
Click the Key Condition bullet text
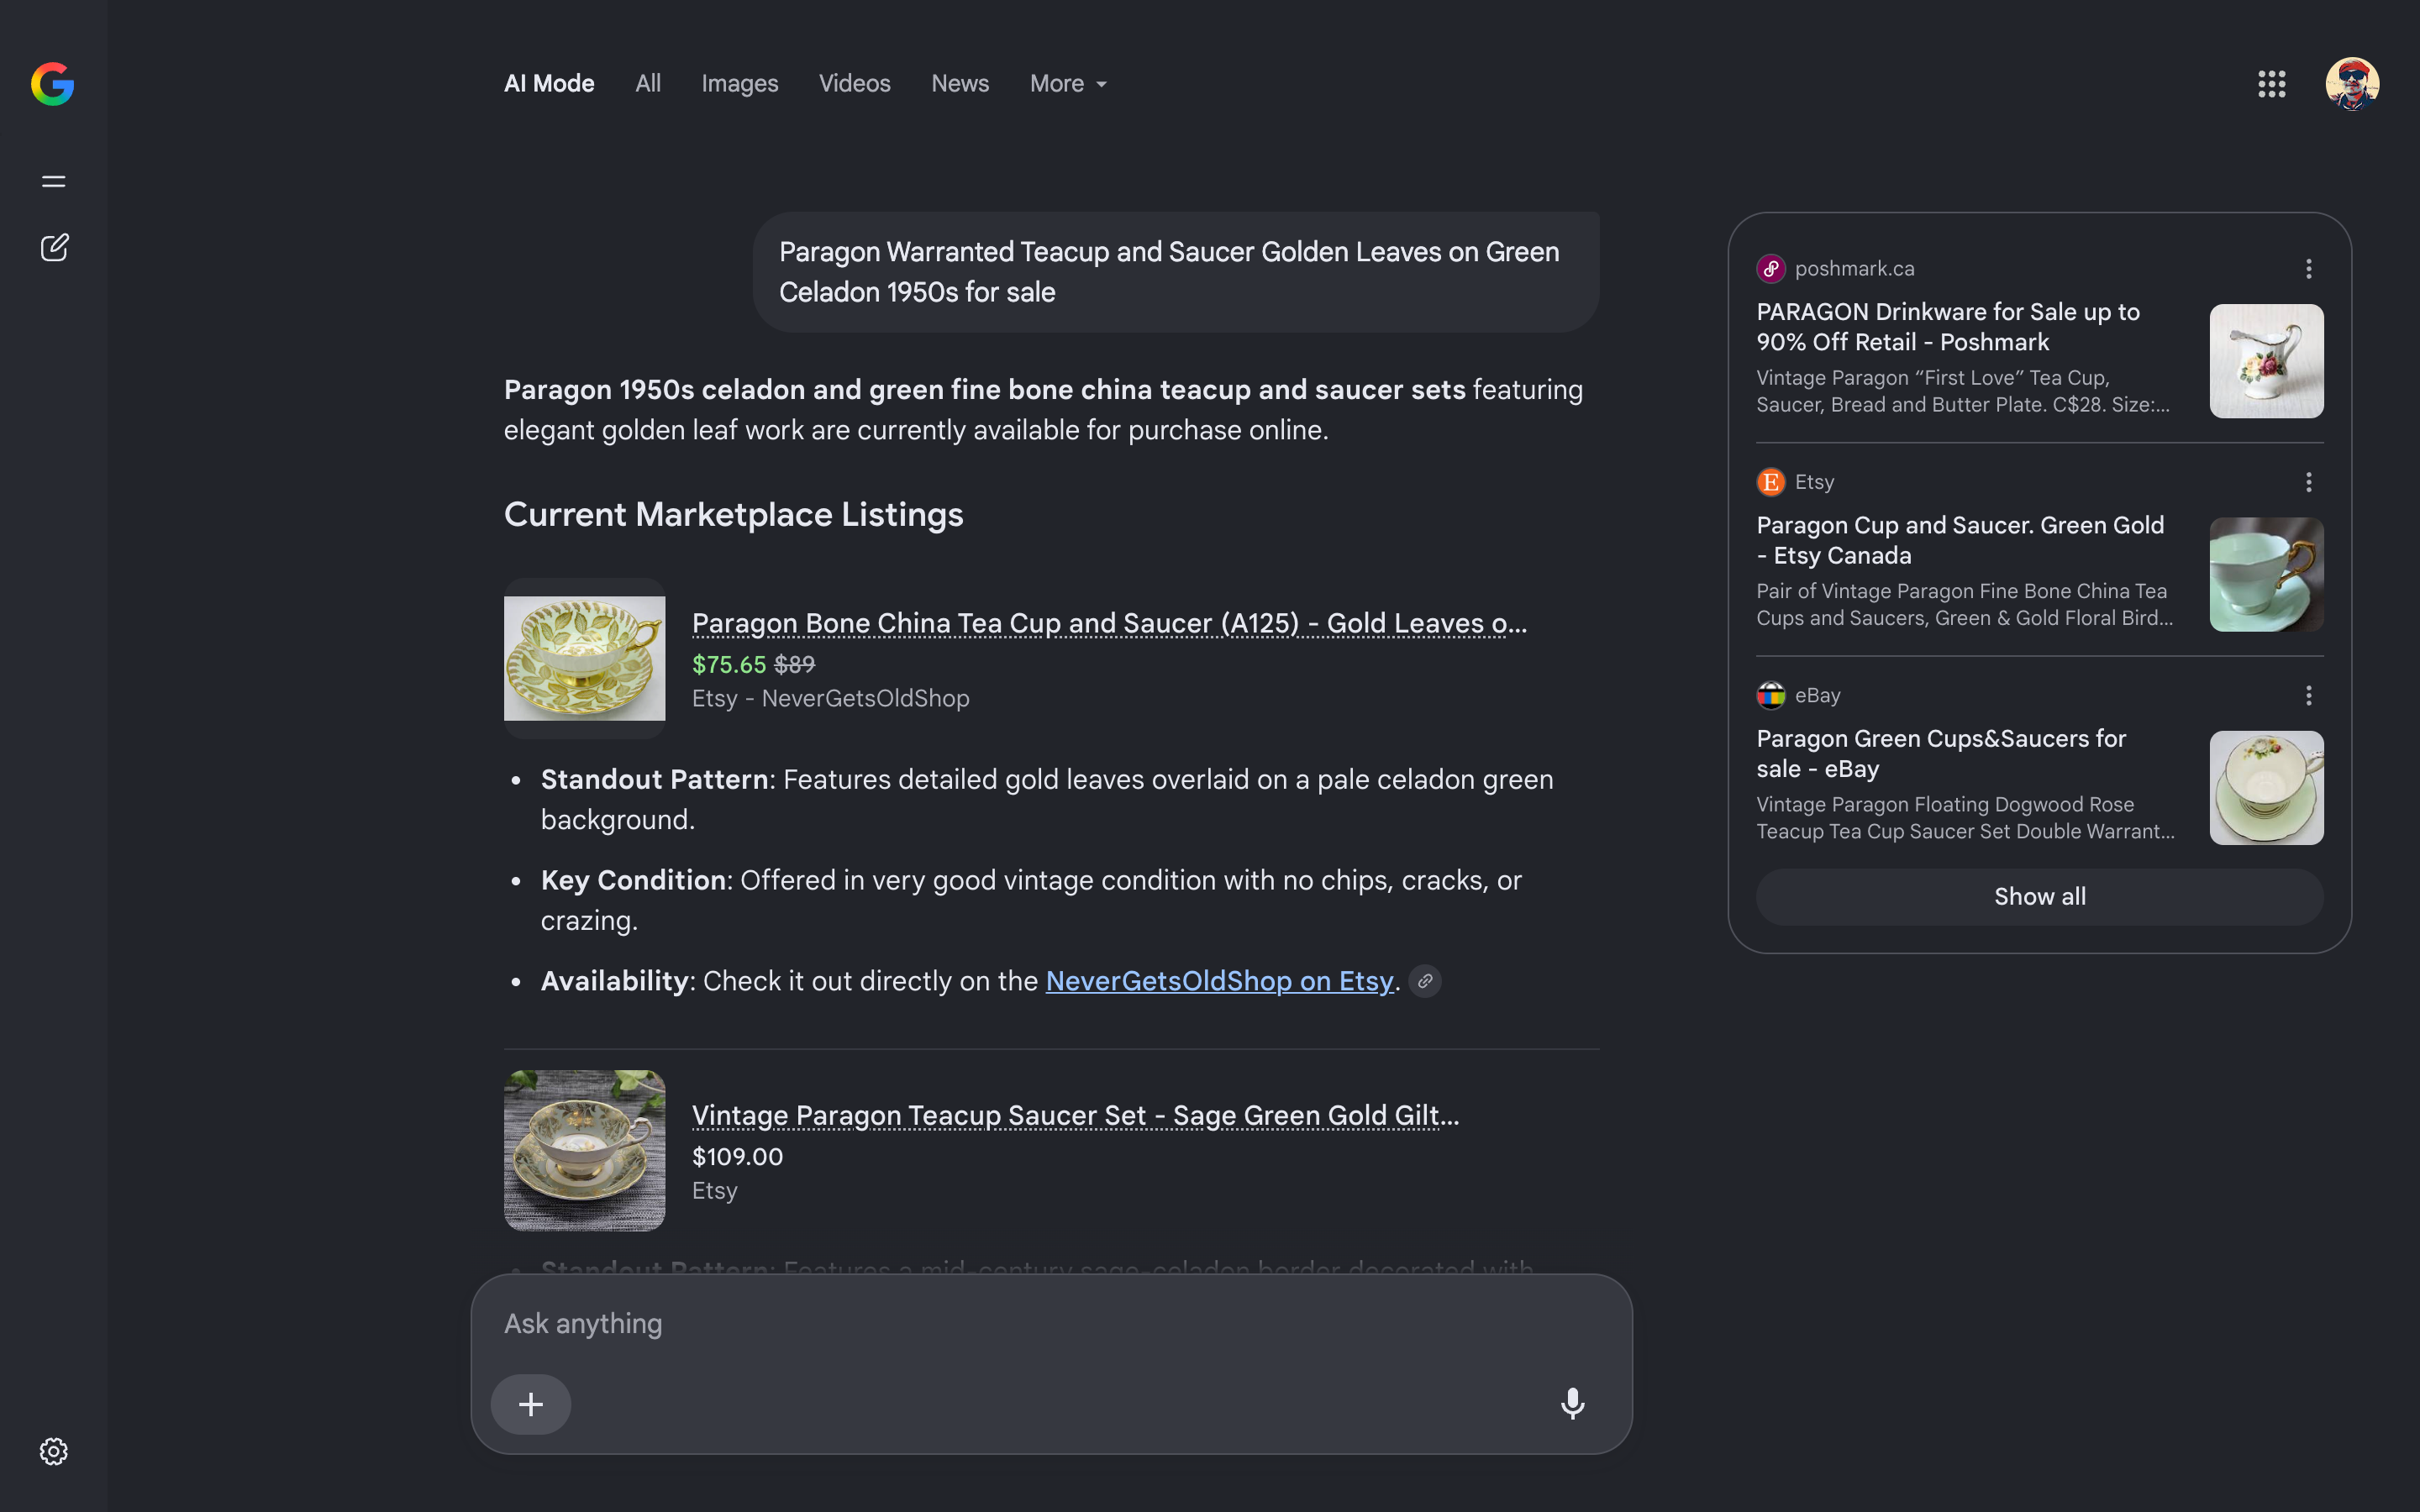coord(1031,900)
